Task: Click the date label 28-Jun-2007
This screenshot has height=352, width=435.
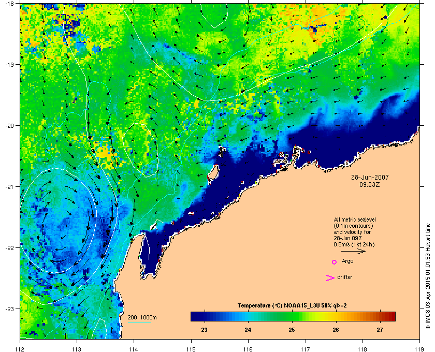Action: [370, 177]
